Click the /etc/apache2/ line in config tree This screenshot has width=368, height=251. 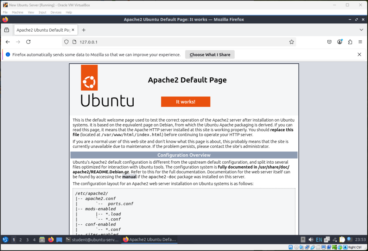coord(92,193)
